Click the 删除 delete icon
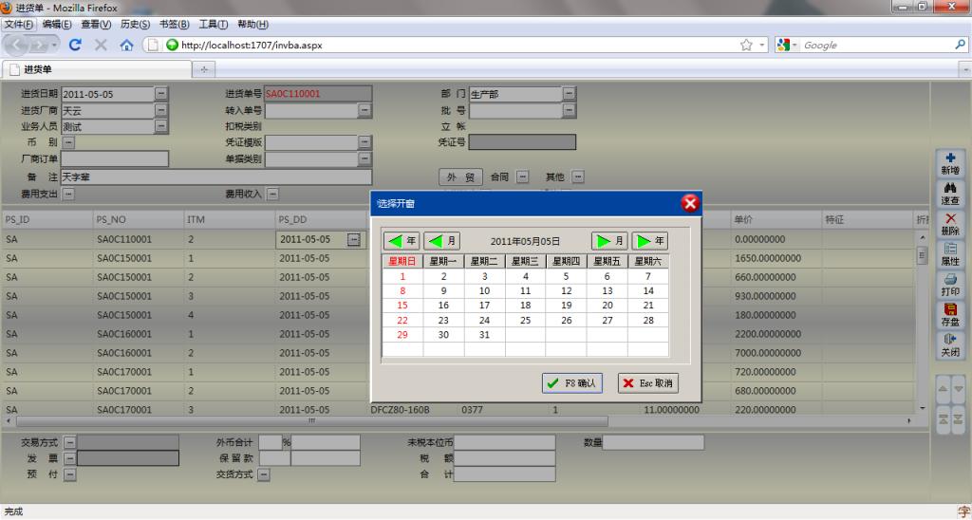Screen dimensions: 972x520 pos(949,224)
